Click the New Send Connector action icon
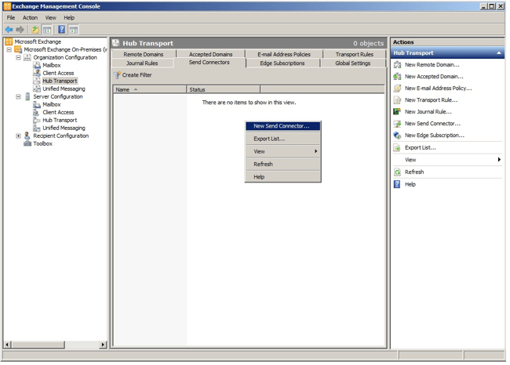The image size is (510, 365). 397,124
